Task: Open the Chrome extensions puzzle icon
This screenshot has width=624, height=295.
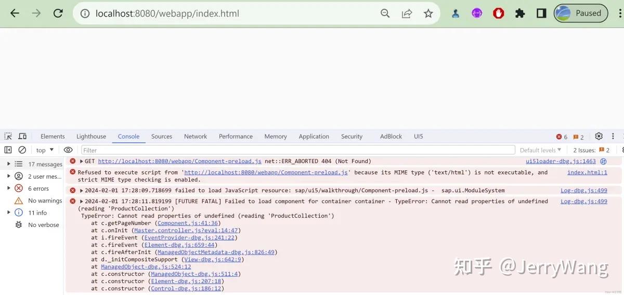Action: click(520, 14)
